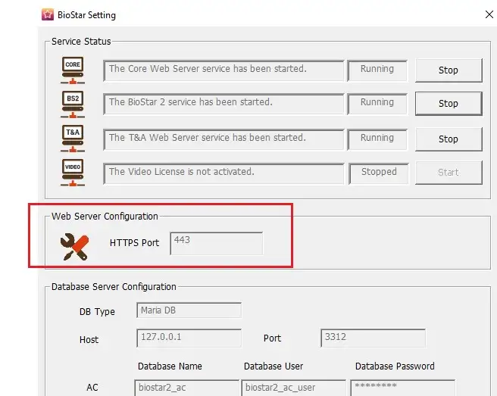Viewport: 497px width, 396px height.
Task: Click the VIDEO server icon
Action: (73, 173)
